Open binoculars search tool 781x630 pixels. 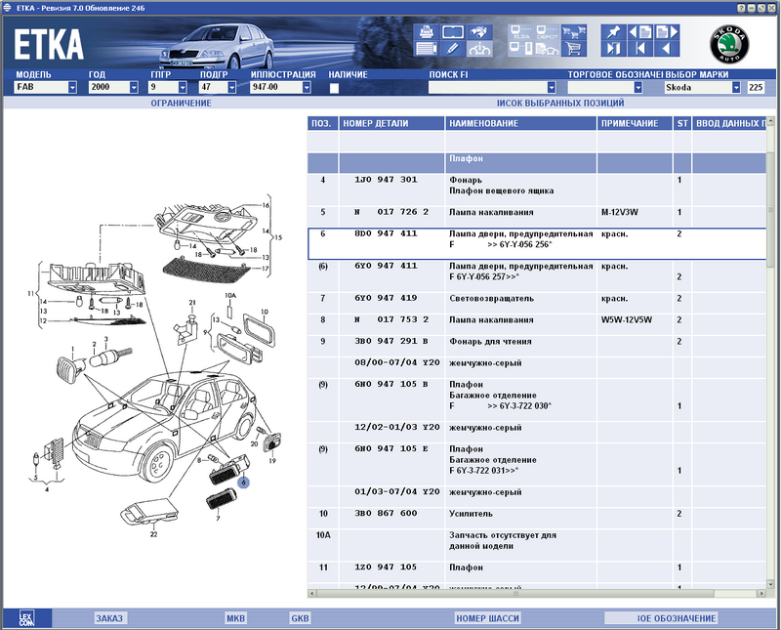[x=479, y=32]
